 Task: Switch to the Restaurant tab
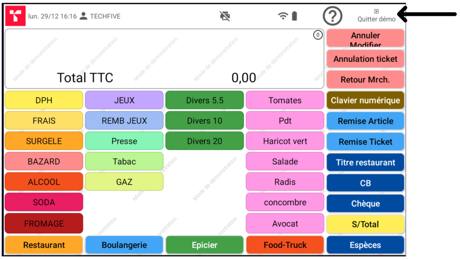[44, 245]
